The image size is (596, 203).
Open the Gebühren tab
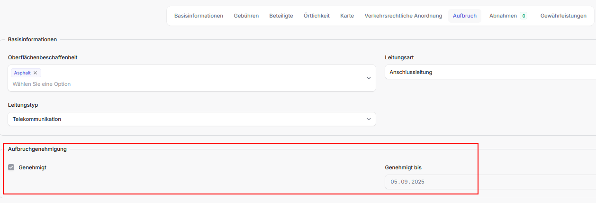click(246, 16)
